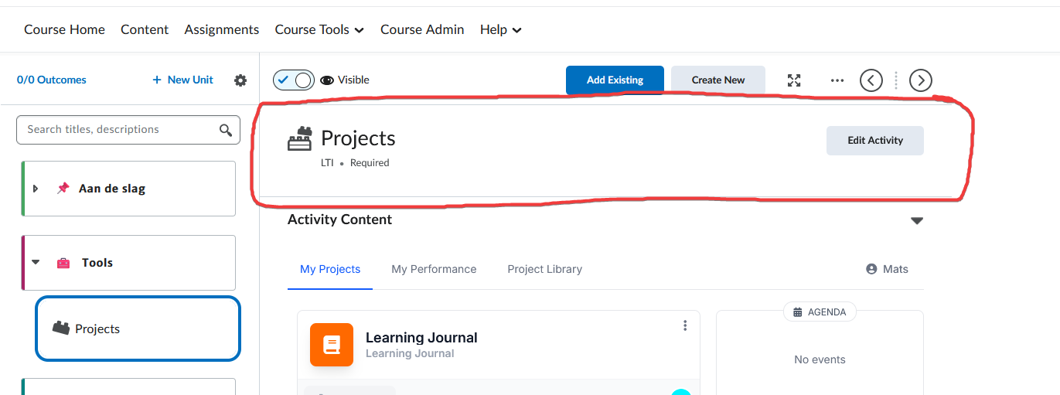Screen dimensions: 1060x395
Task: Go to previous activity arrow
Action: [x=871, y=80]
